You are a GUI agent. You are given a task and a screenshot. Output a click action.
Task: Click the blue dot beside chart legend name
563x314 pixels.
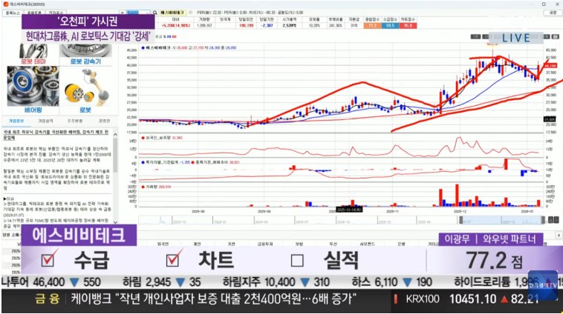tap(144, 46)
